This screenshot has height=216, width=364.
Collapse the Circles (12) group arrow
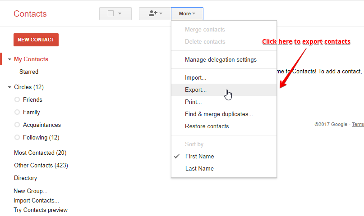(9, 87)
